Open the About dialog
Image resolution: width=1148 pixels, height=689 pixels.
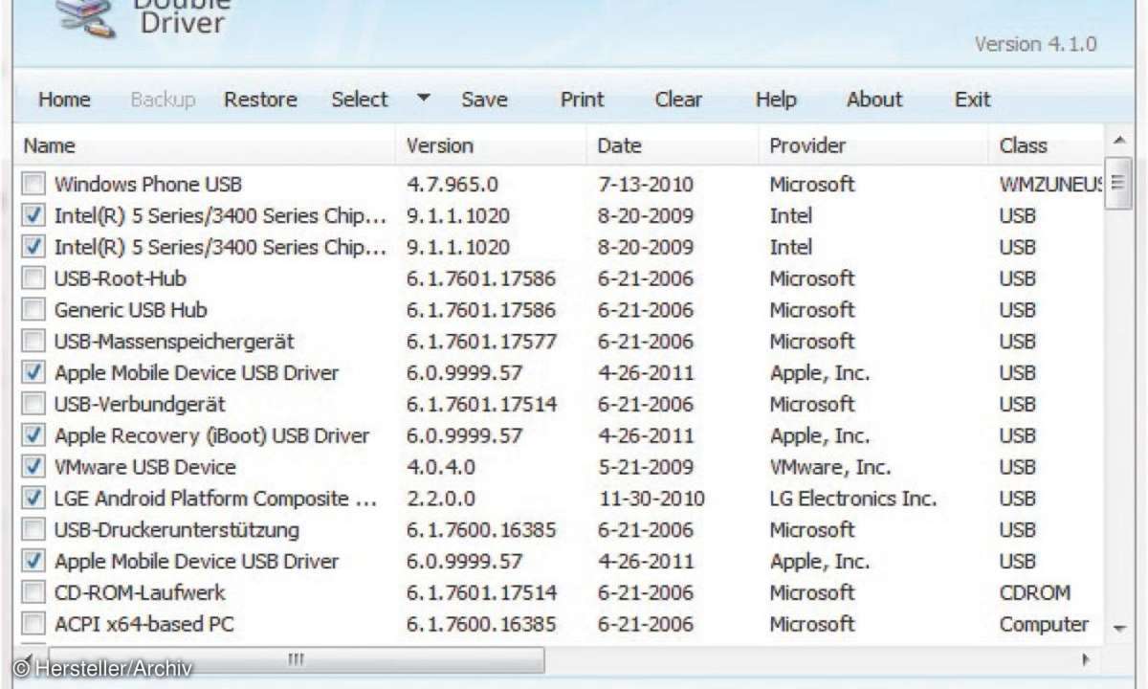tap(874, 100)
